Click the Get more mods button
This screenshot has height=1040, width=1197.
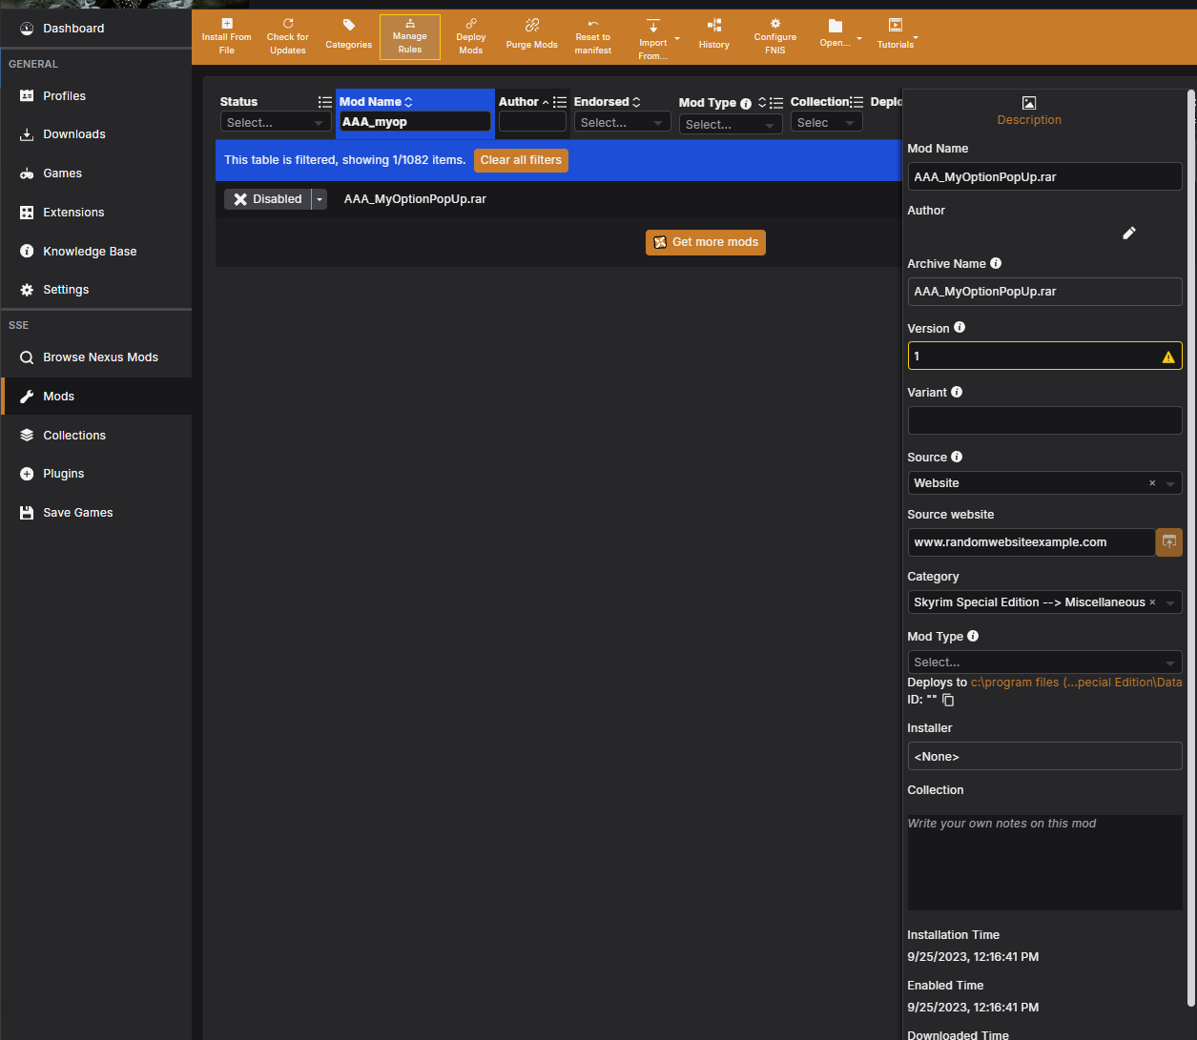point(706,242)
